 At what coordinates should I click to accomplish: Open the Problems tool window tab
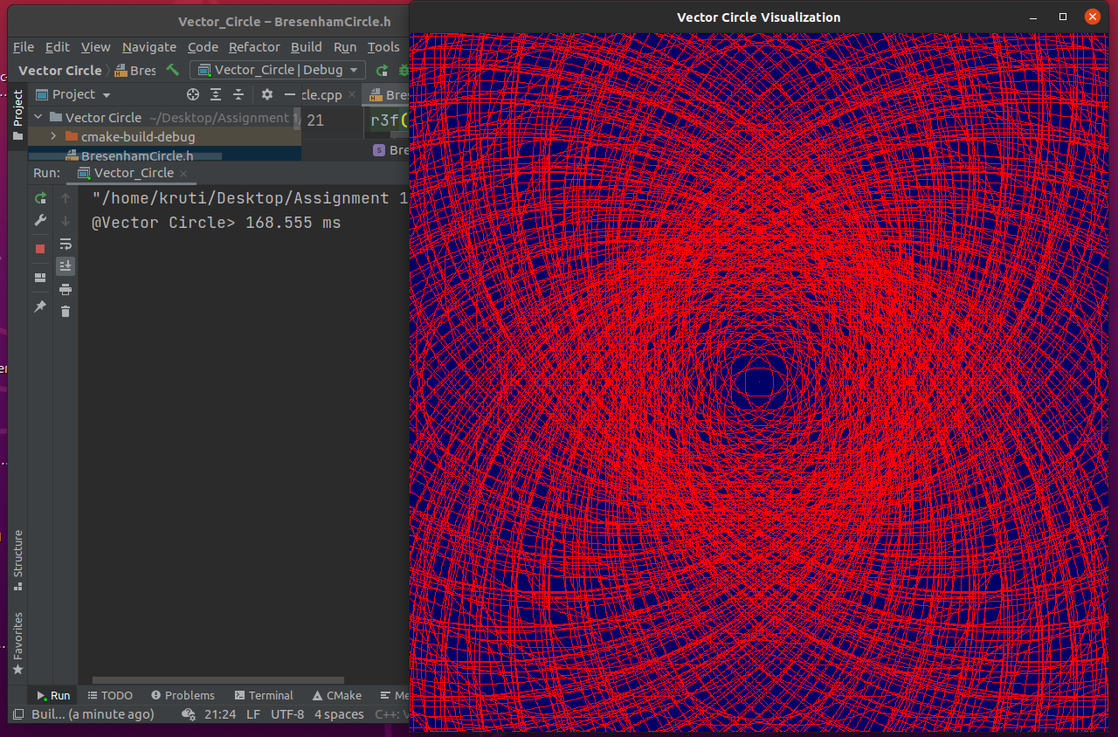click(183, 695)
